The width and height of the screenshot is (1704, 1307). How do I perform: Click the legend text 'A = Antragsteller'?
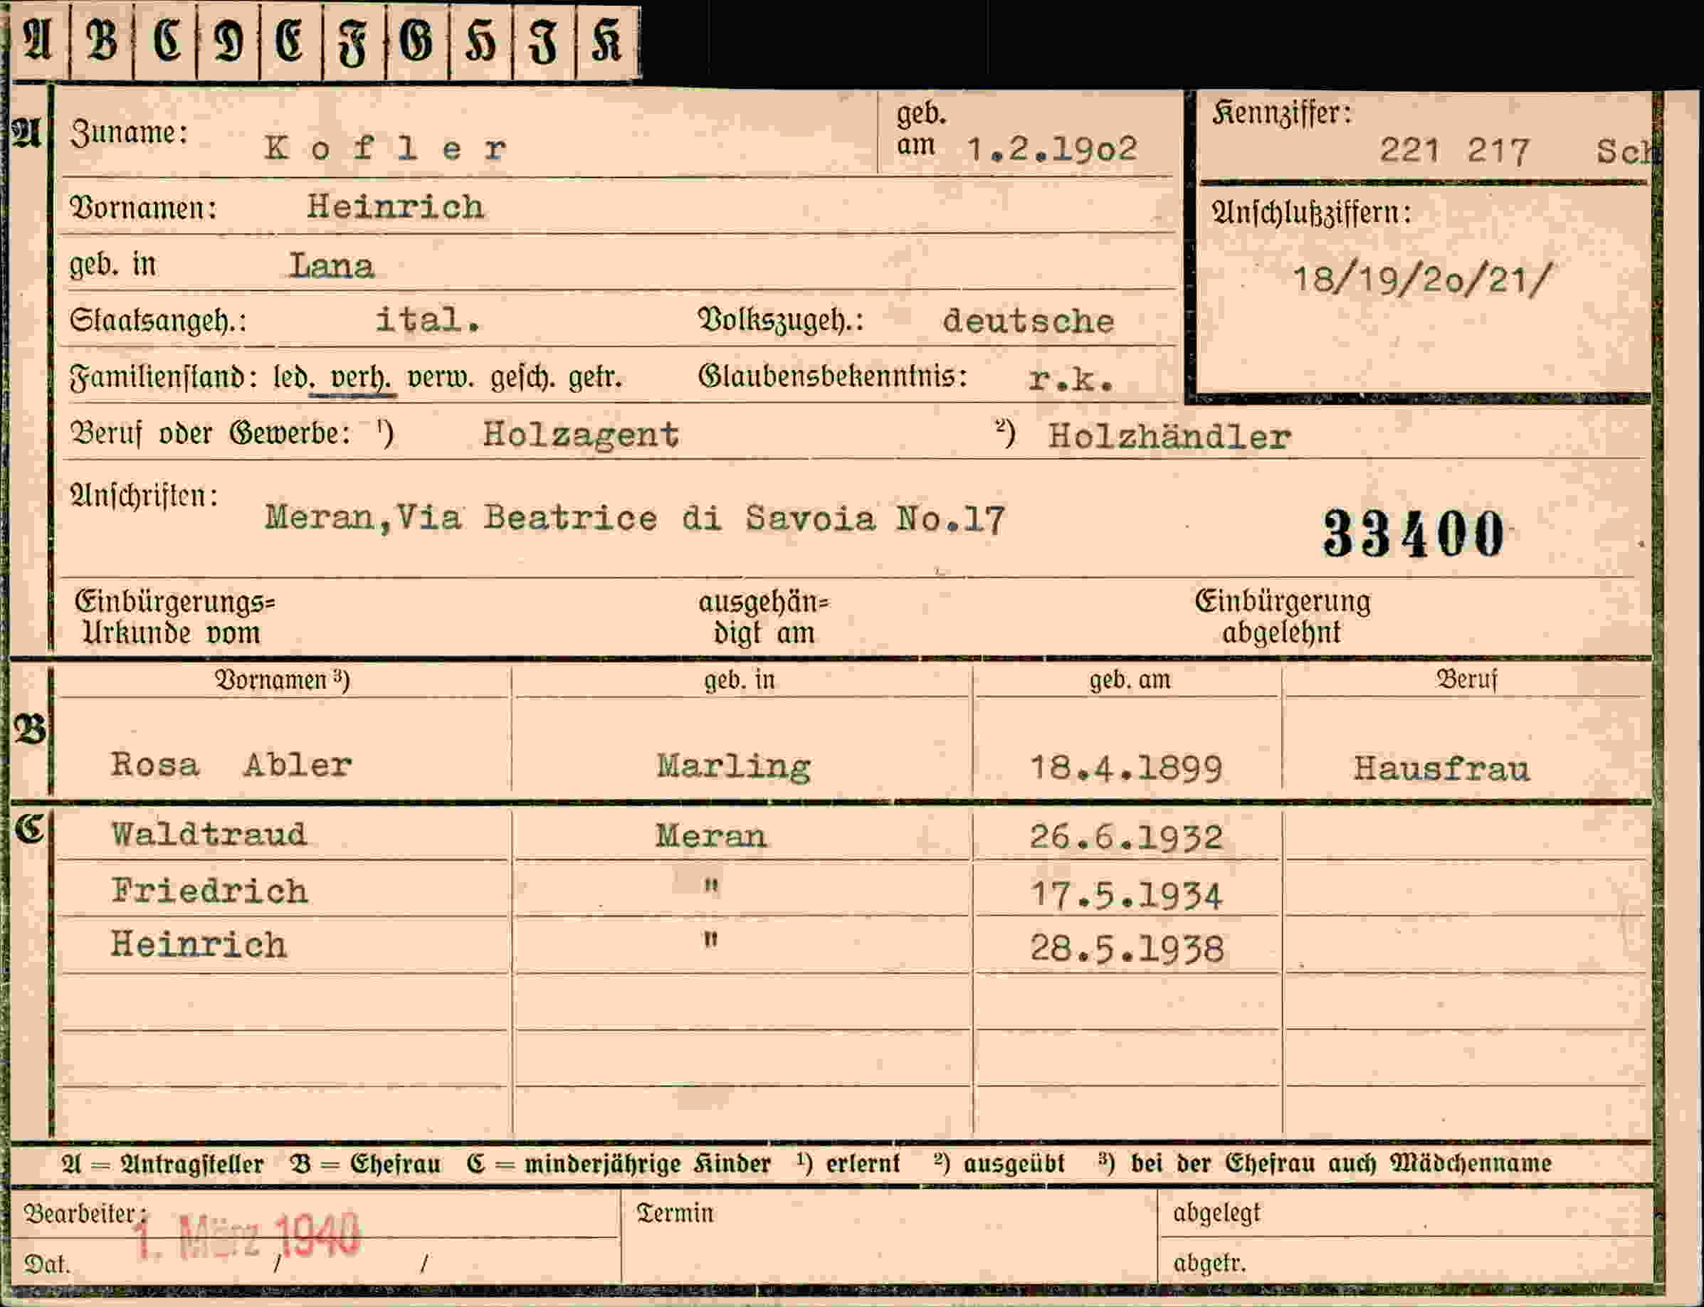tap(162, 1164)
